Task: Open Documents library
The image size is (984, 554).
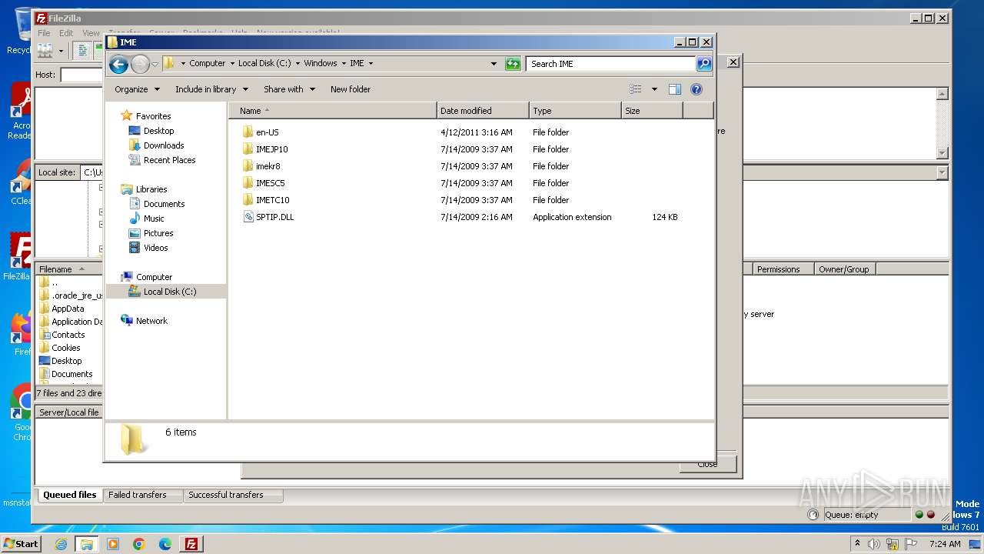Action: (164, 204)
